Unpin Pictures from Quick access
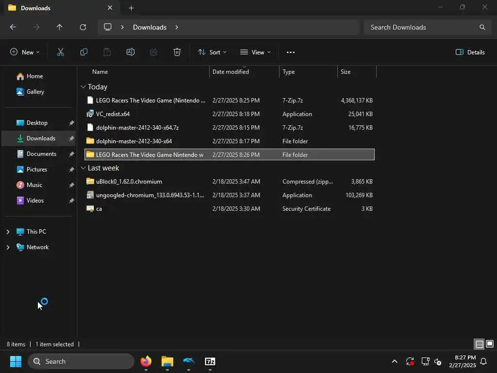This screenshot has width=497, height=373. pos(72,170)
